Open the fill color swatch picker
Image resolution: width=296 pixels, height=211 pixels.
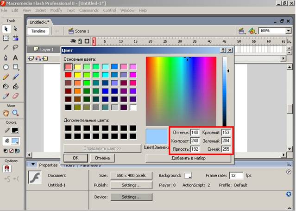point(15,141)
